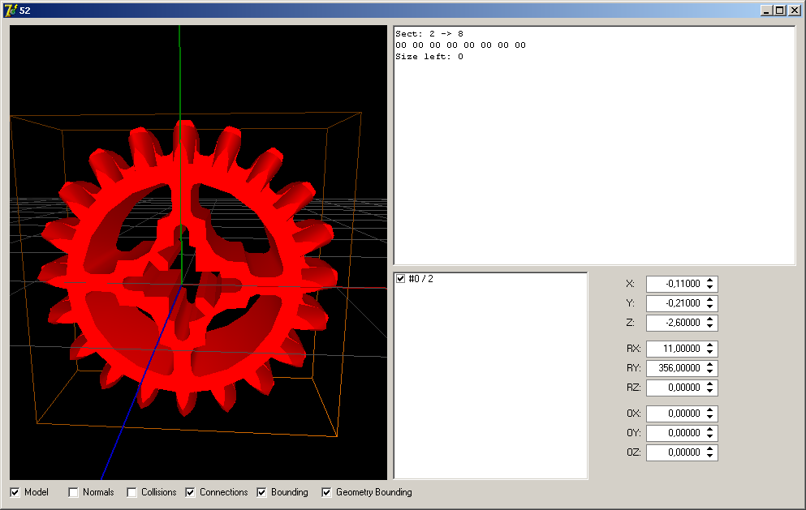The image size is (806, 510).
Task: Enable the Collisions checkbox
Action: [132, 492]
